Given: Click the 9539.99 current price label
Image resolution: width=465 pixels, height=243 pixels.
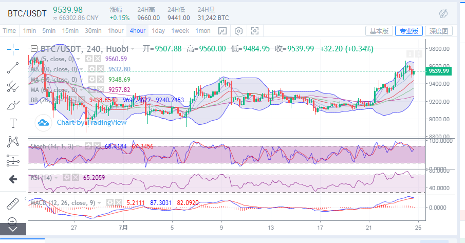Looking at the screenshot, I should click(x=439, y=71).
